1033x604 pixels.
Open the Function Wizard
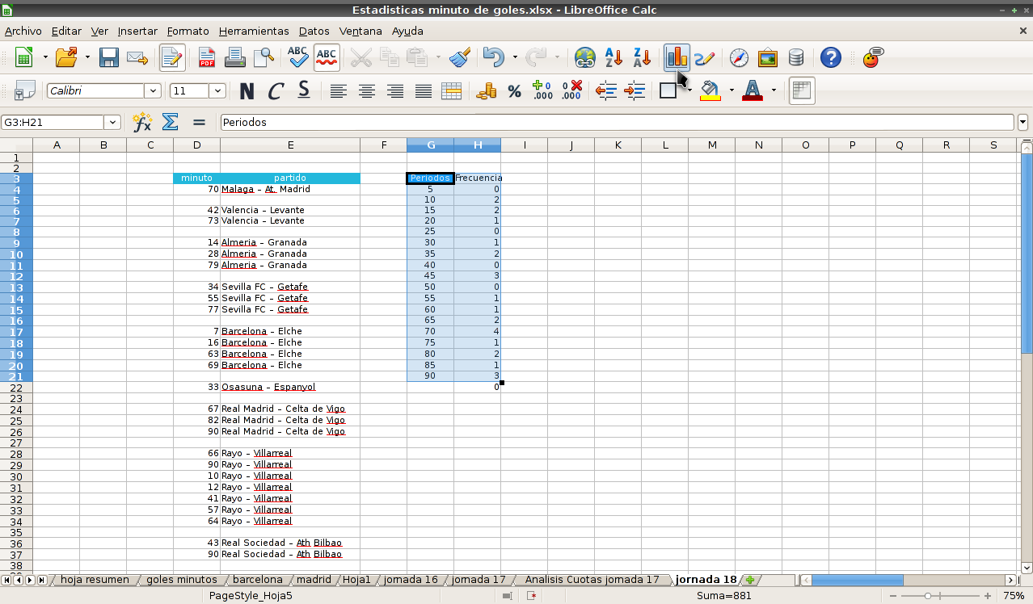[142, 122]
